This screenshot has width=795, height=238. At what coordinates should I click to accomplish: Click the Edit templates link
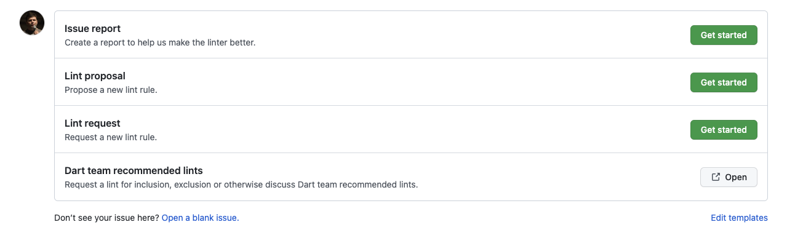pos(739,218)
